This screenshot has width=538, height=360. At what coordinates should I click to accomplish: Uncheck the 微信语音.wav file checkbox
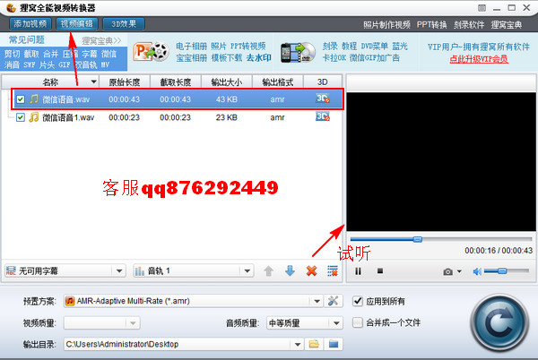(21, 99)
